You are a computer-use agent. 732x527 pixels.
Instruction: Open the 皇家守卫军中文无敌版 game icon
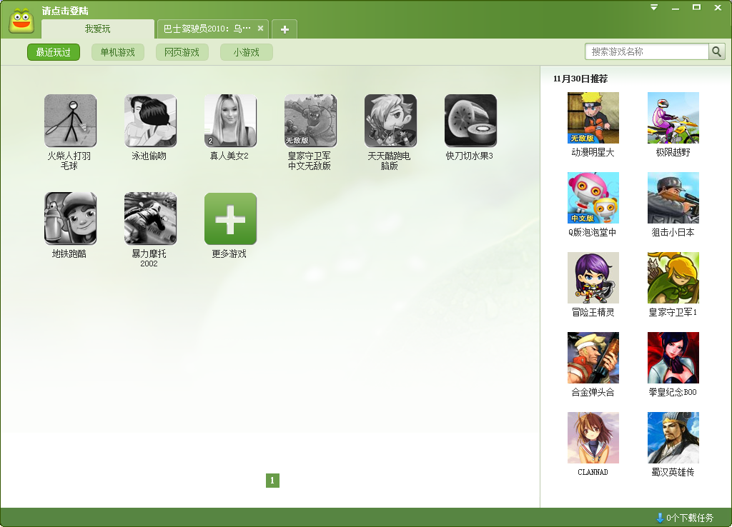pyautogui.click(x=310, y=121)
